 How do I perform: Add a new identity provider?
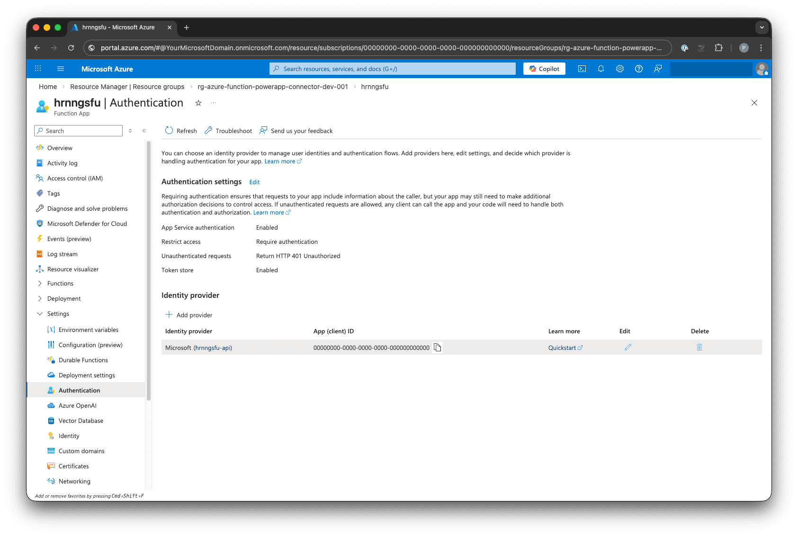(188, 314)
